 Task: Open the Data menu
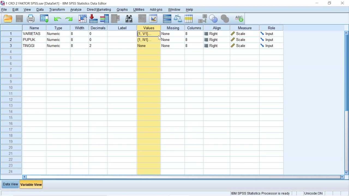pyautogui.click(x=40, y=10)
